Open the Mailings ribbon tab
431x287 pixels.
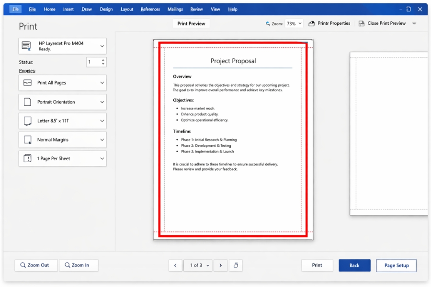[x=175, y=9]
